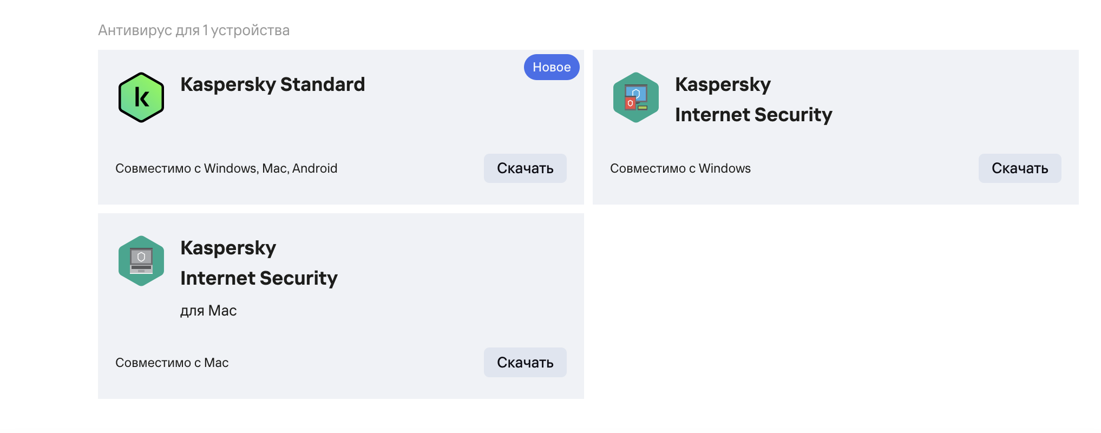The width and height of the screenshot is (1101, 433).
Task: Click the для Mac subtitle
Action: point(208,311)
